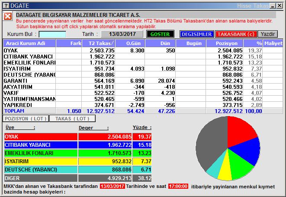
Task: Click the Yazdir print button
Action: click(x=267, y=34)
